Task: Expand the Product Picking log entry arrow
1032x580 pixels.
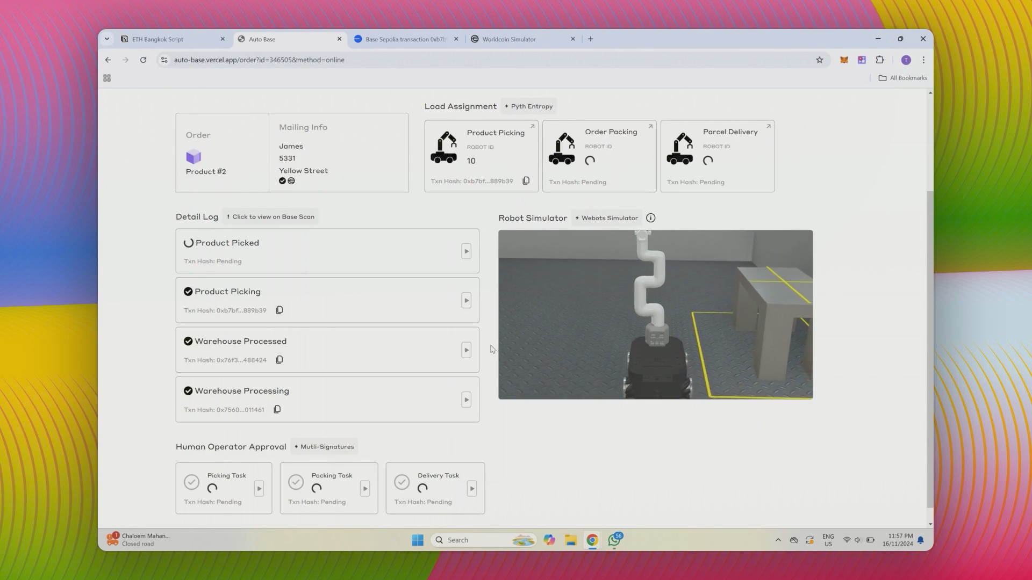Action: click(x=467, y=300)
